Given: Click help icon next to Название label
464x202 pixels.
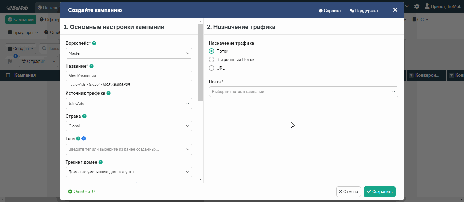Looking at the screenshot, I should 92,66.
